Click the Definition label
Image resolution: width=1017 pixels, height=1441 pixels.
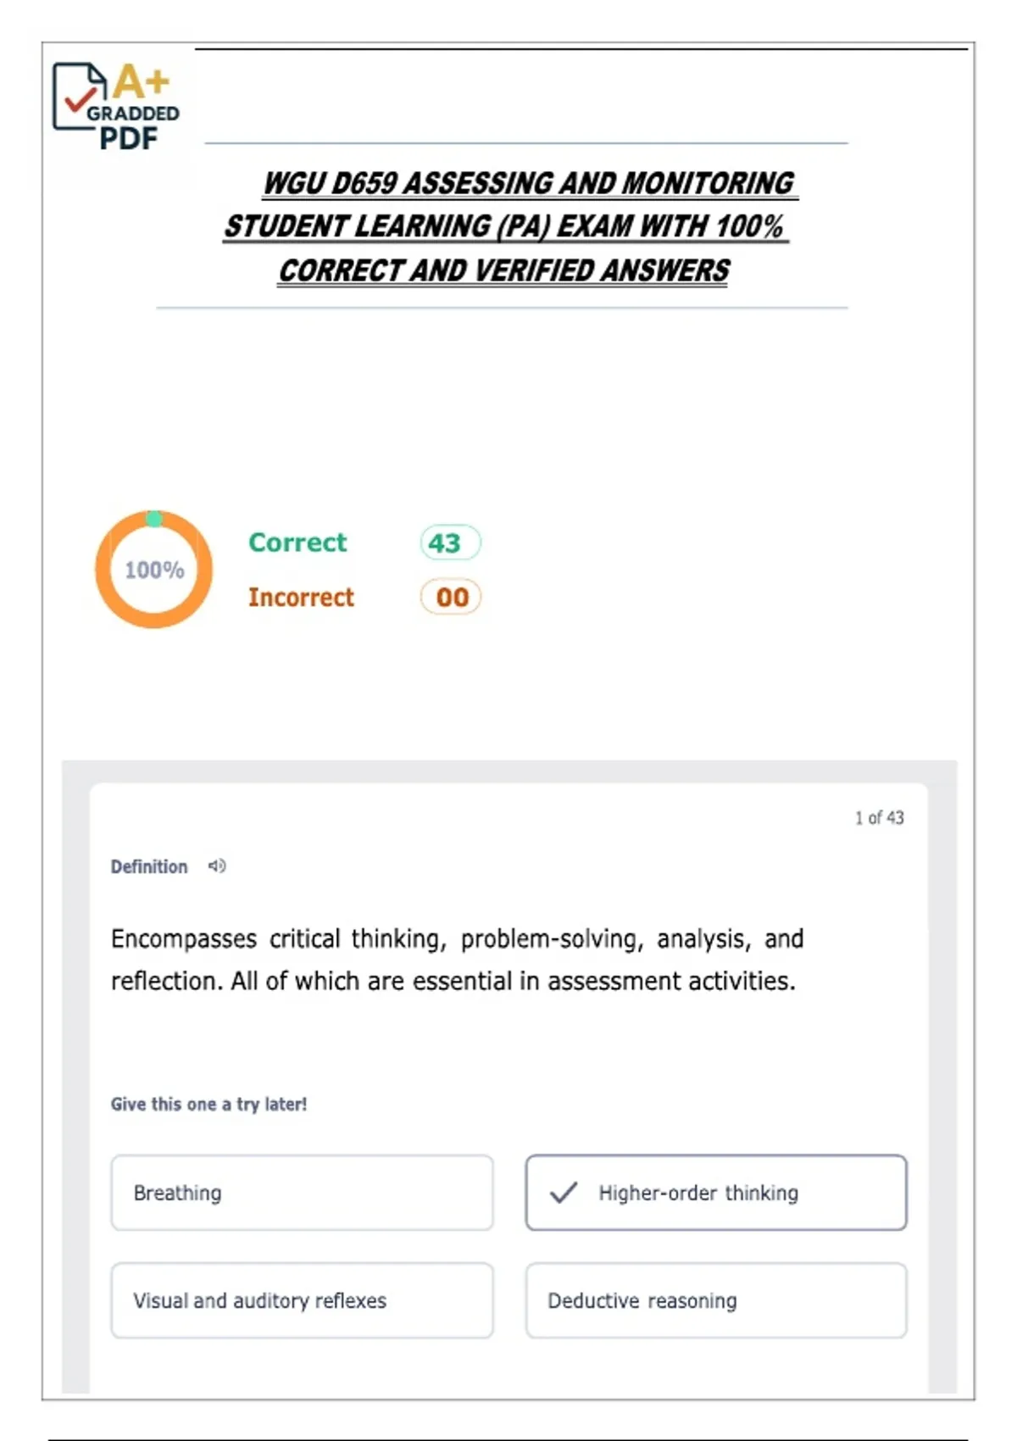pyautogui.click(x=149, y=866)
